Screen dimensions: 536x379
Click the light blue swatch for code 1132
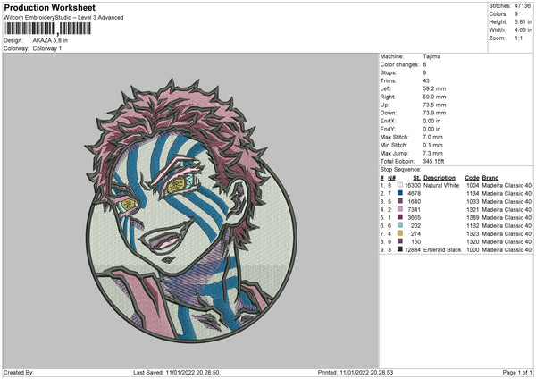coord(400,225)
